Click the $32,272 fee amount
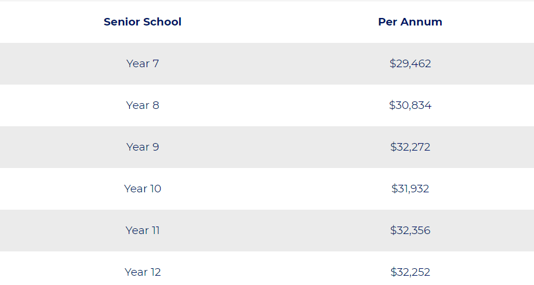534x285 pixels. [410, 147]
